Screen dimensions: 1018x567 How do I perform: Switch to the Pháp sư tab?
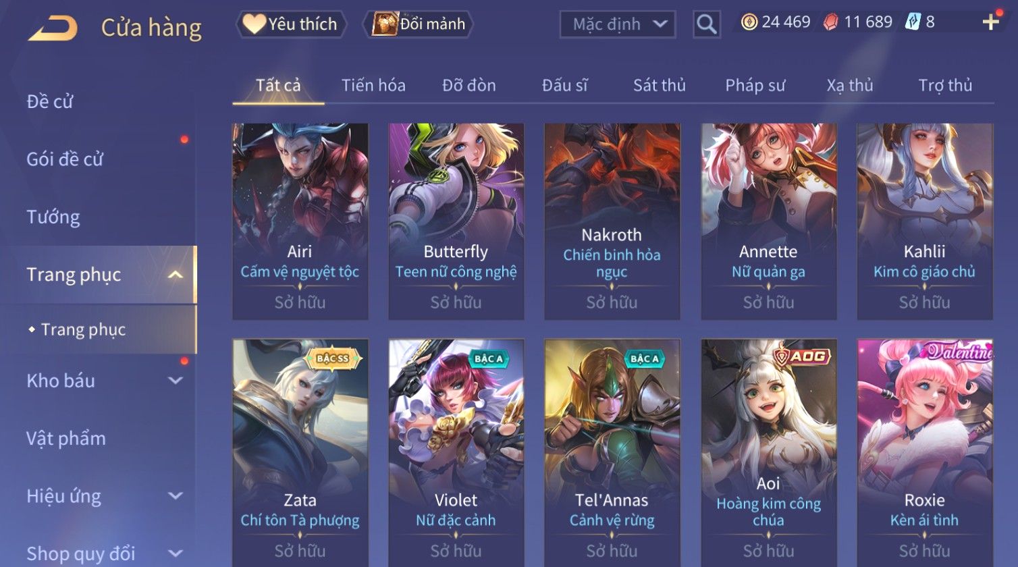pyautogui.click(x=755, y=86)
